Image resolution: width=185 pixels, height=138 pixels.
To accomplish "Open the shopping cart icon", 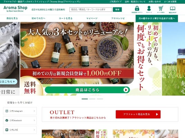I will (161, 8).
